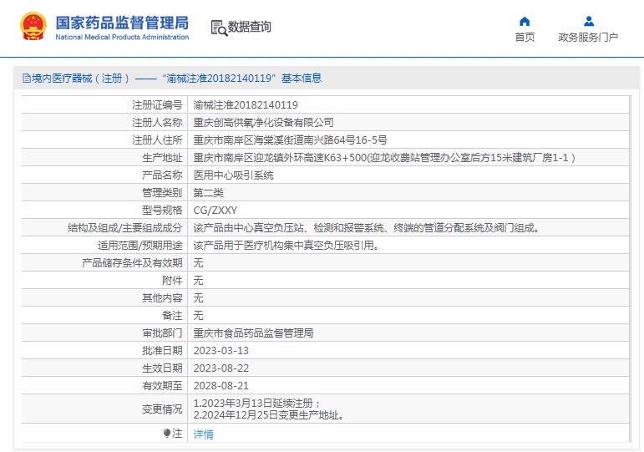Screen dimensions: 644x452
Task: Open the 详情 link
Action: point(203,434)
